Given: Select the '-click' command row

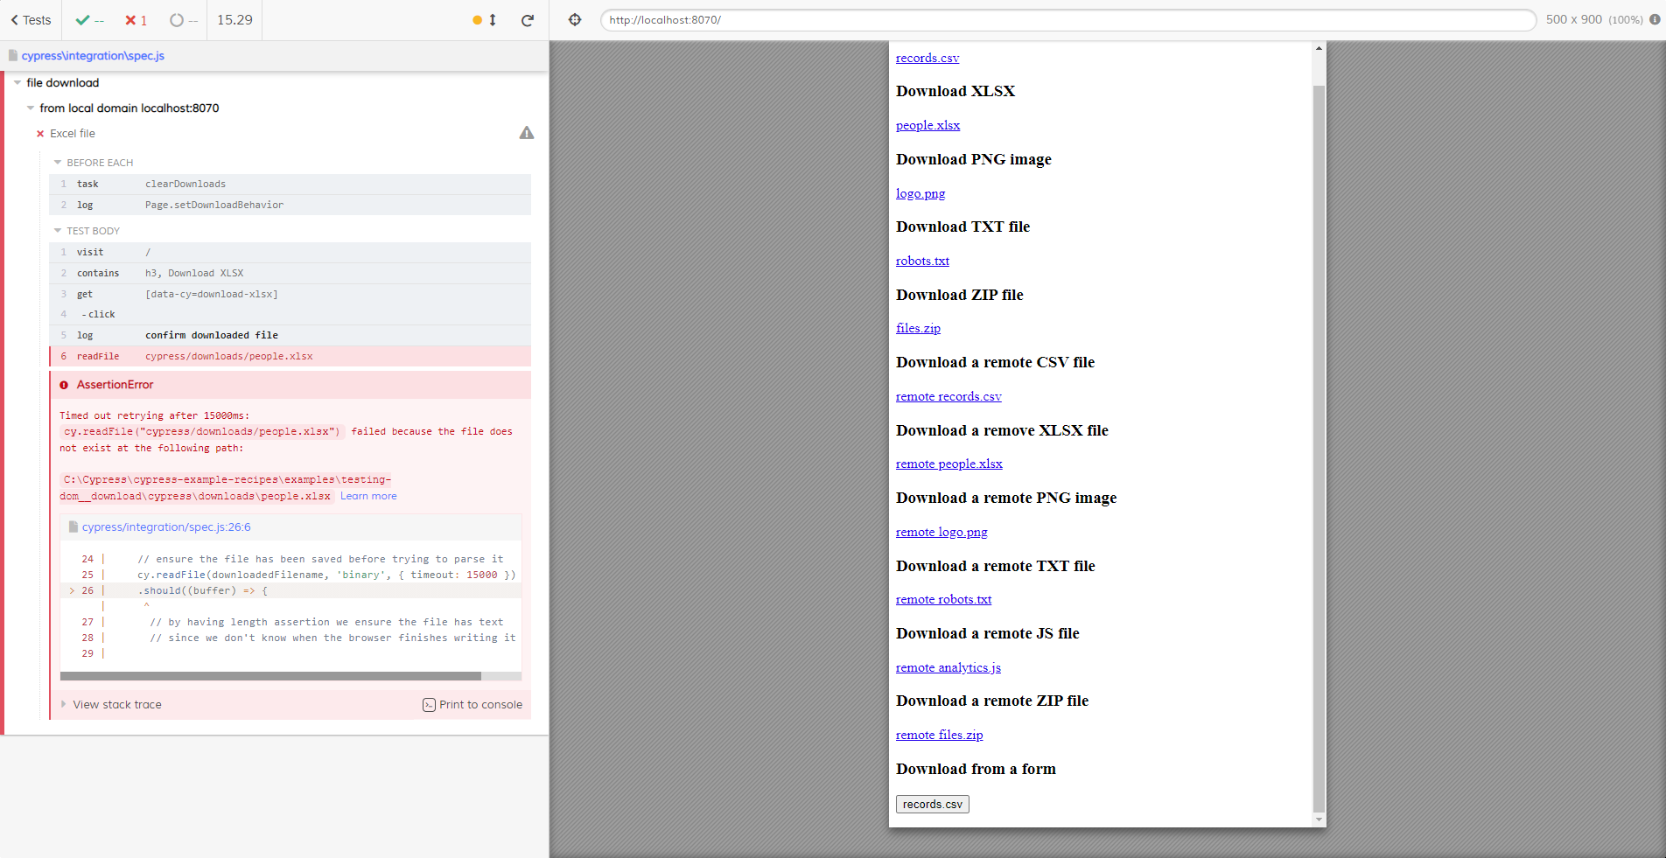Looking at the screenshot, I should click(x=290, y=314).
